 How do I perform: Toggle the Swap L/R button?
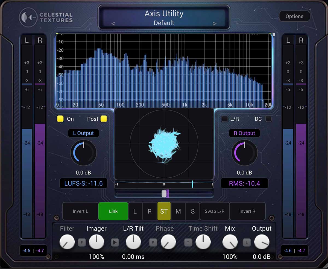click(215, 211)
